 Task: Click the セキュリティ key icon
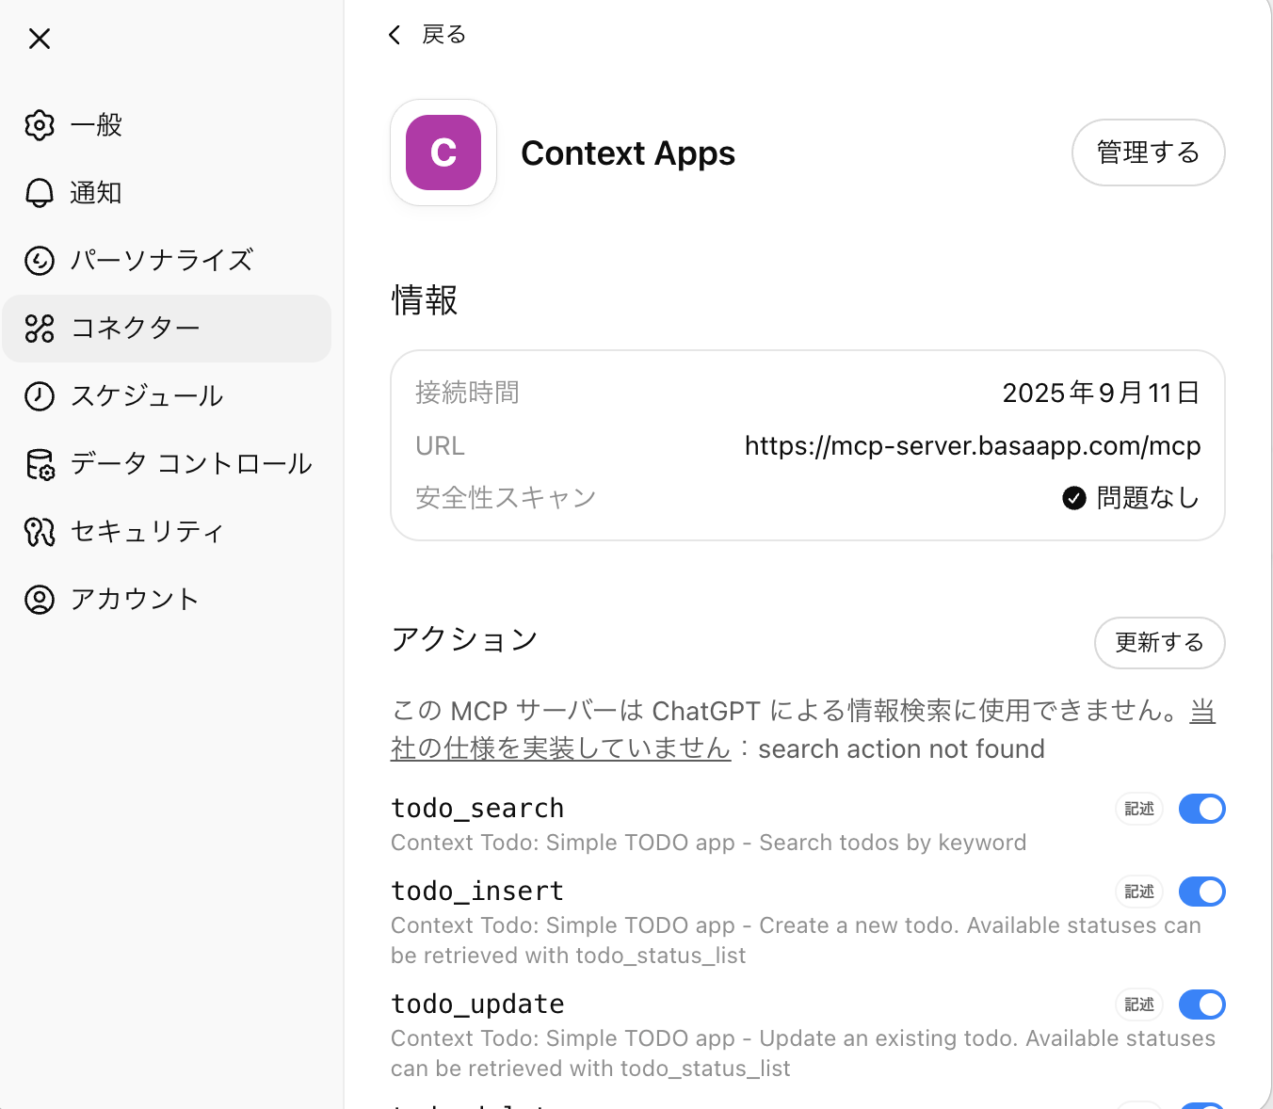pyautogui.click(x=40, y=532)
